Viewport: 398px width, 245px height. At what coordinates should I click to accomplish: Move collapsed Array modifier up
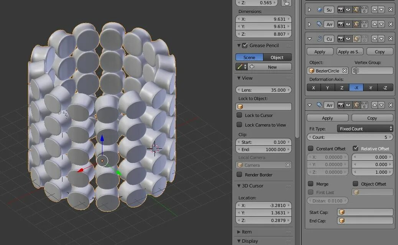point(375,24)
